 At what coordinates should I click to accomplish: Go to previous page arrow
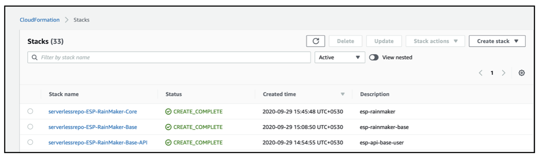coord(481,73)
